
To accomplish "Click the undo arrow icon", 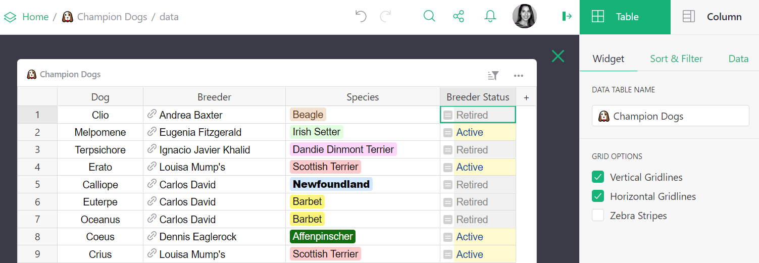I will 361,17.
